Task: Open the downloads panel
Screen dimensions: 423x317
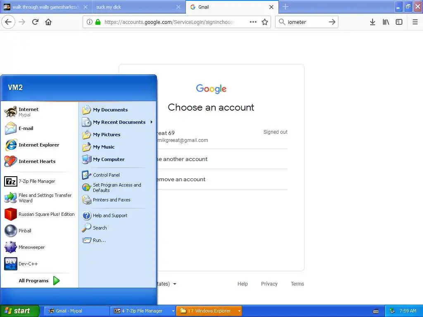Action: coord(373,22)
